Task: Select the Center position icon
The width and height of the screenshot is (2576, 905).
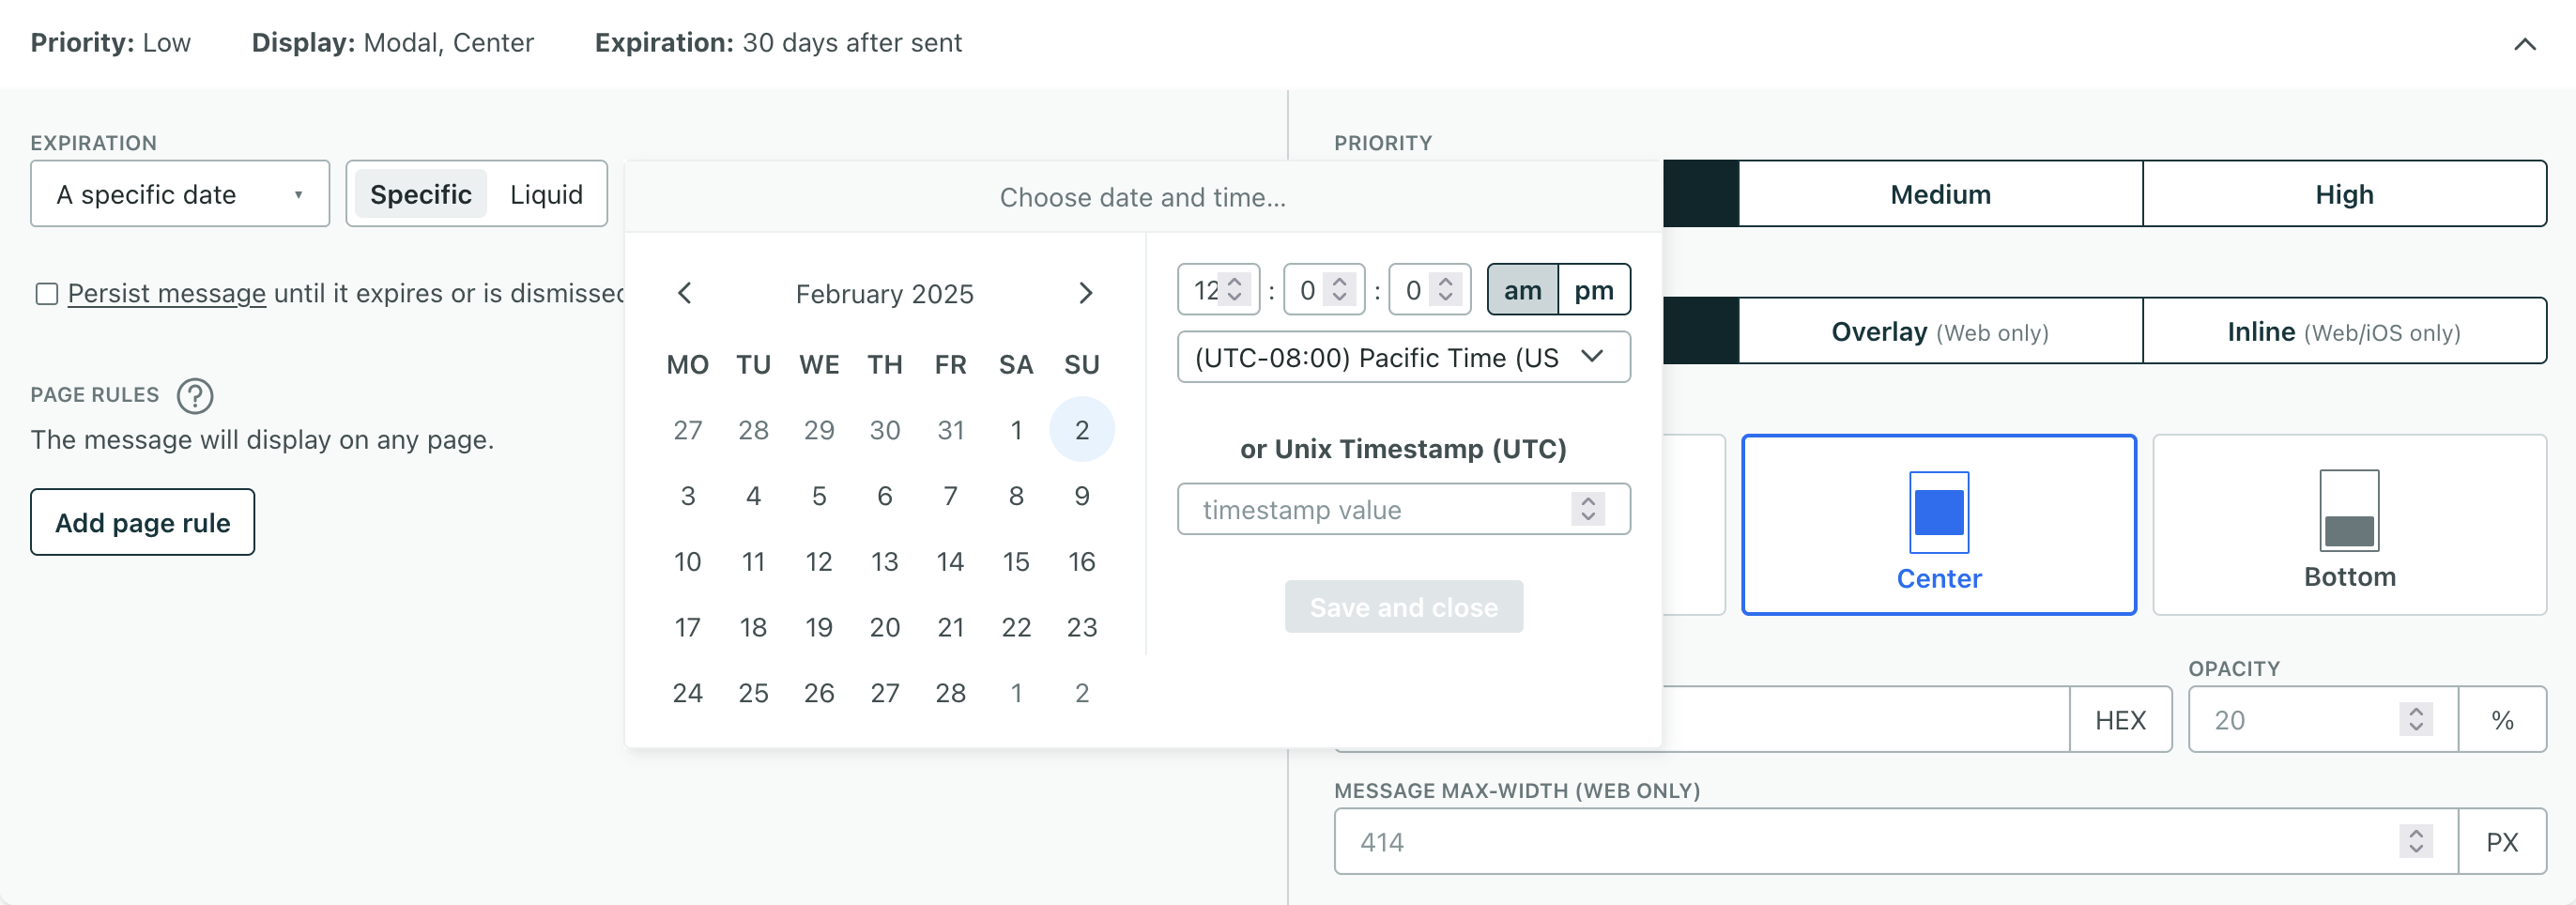Action: 1938,512
